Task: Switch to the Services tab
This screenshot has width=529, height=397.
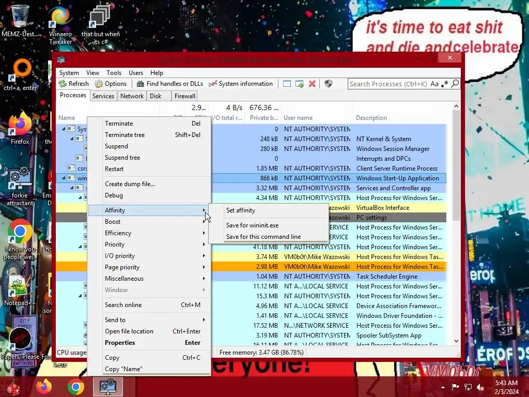Action: pos(103,96)
